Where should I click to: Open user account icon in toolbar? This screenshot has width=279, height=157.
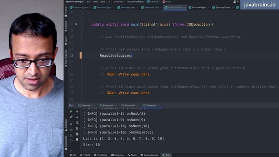[235, 2]
